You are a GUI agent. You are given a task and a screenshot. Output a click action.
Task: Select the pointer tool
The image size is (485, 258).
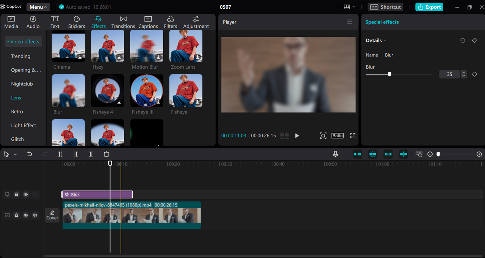6,154
